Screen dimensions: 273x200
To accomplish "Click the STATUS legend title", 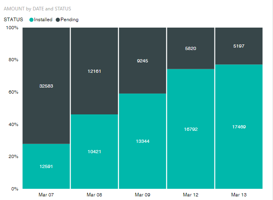I will pos(13,20).
